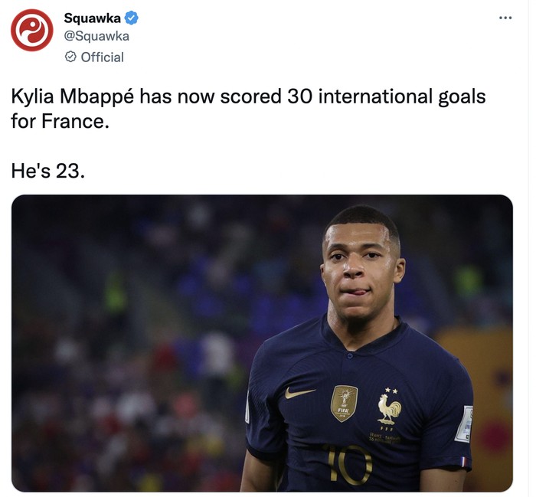The width and height of the screenshot is (536, 497).
Task: Click the grey Official checkmark icon
Action: pyautogui.click(x=70, y=57)
